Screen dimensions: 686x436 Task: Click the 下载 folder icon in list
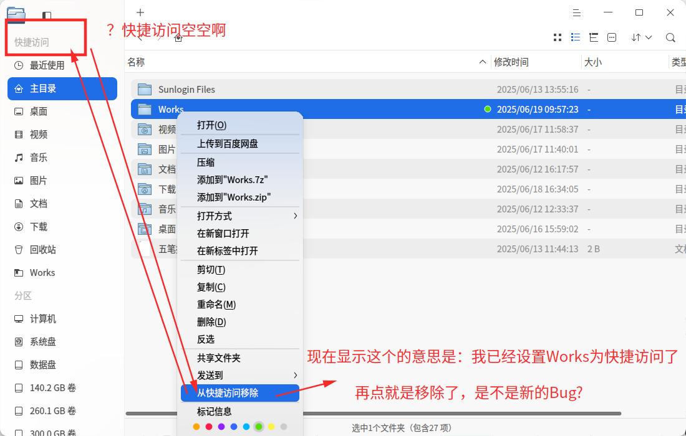point(145,189)
